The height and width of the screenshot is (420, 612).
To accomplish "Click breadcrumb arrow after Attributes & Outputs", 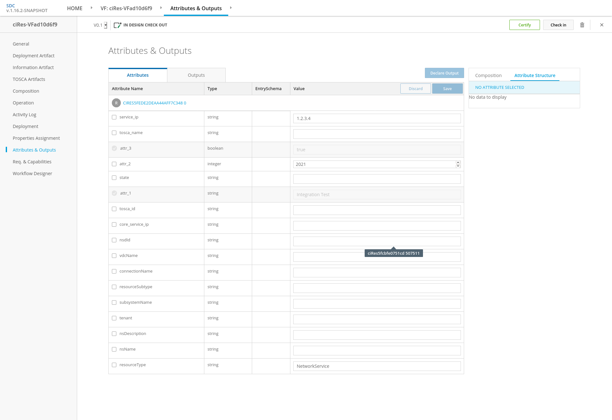I will [x=231, y=8].
